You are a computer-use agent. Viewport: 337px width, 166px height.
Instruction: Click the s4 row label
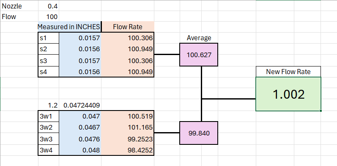(49, 72)
